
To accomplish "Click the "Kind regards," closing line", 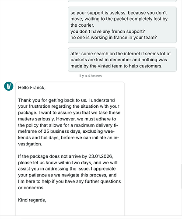I will point(32,200).
